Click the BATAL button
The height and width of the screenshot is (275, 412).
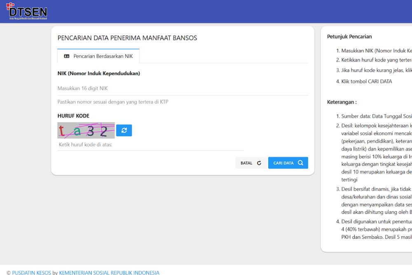(x=250, y=163)
